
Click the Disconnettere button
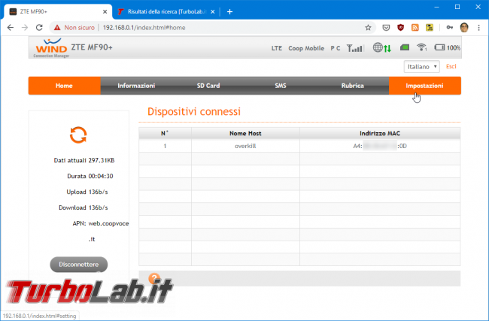[x=79, y=265]
